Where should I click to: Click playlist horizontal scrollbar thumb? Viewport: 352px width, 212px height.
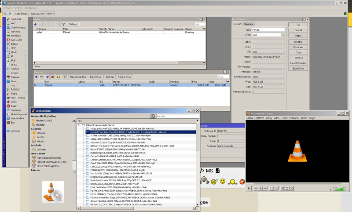click(107, 208)
